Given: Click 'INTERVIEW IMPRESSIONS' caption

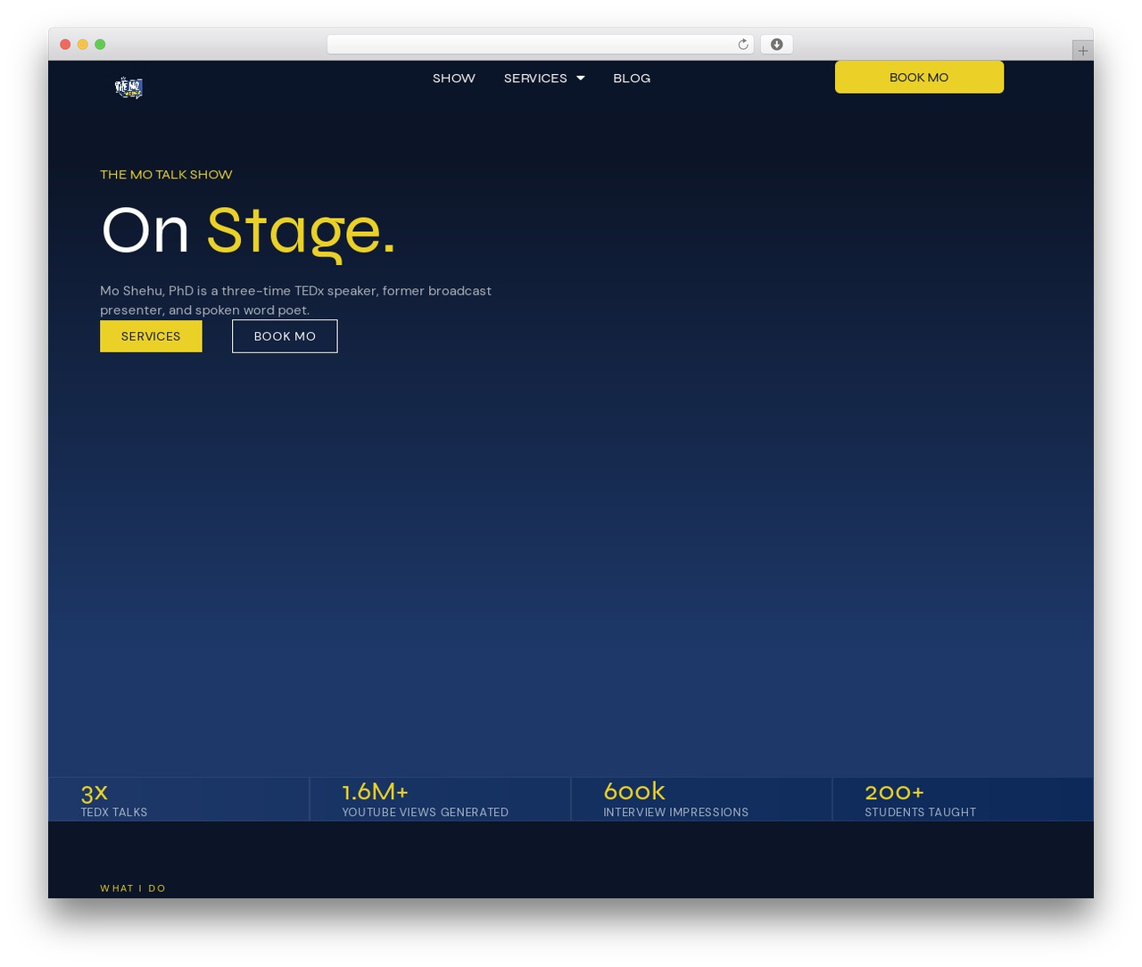Looking at the screenshot, I should point(676,813).
